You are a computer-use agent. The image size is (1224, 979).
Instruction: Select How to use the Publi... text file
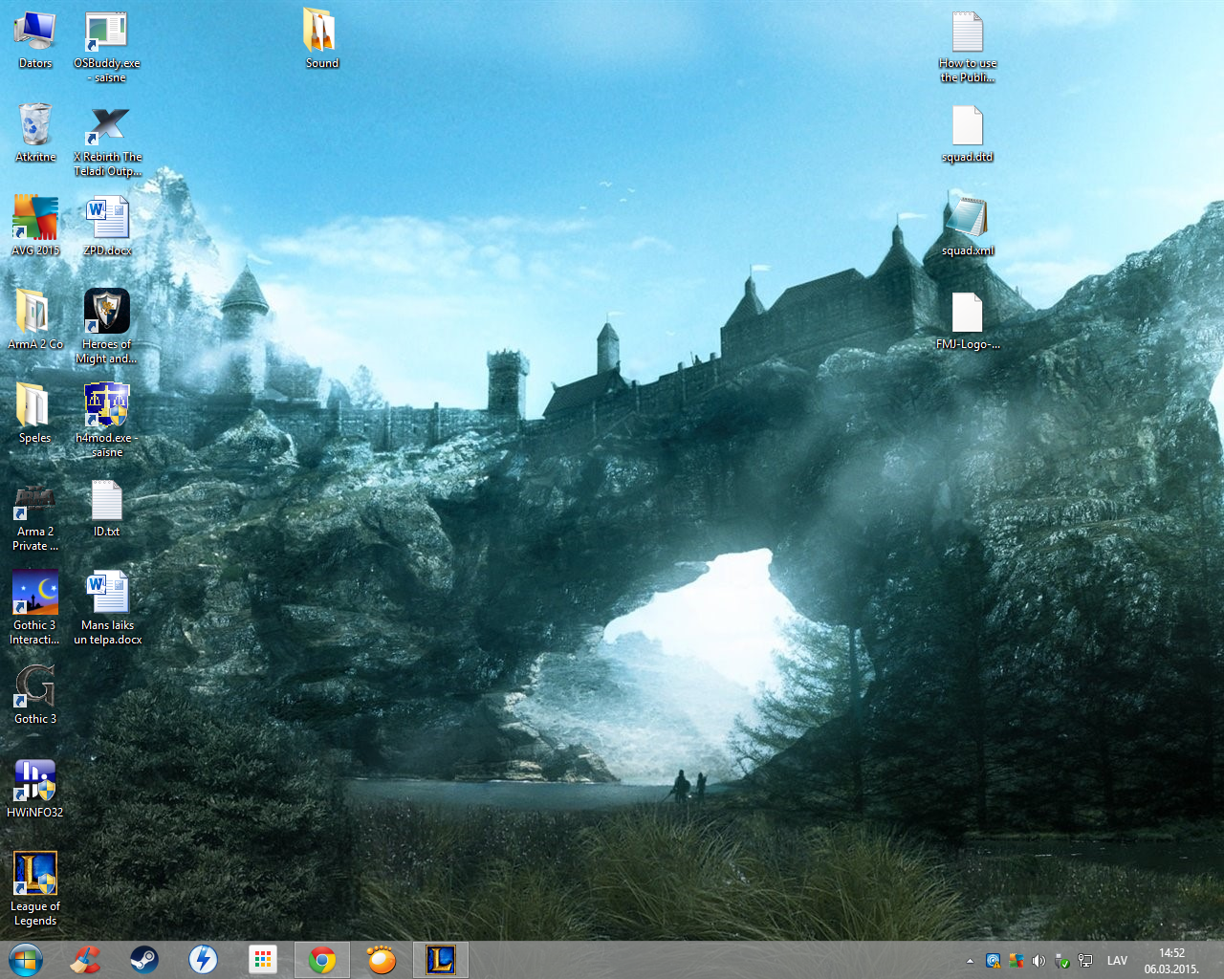point(968,46)
